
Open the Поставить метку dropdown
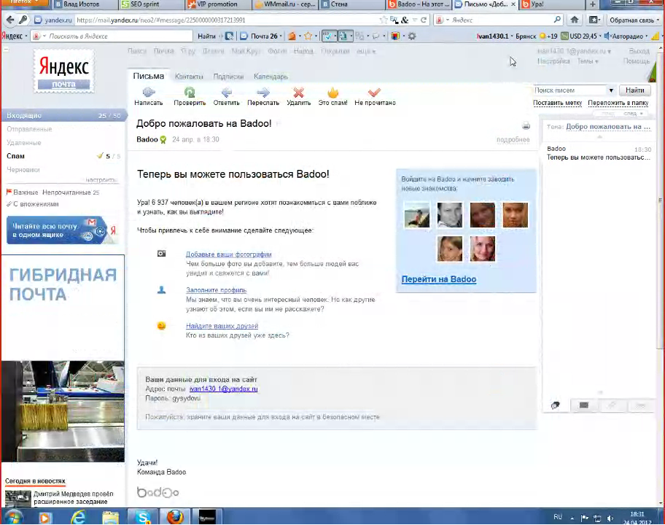pyautogui.click(x=557, y=103)
